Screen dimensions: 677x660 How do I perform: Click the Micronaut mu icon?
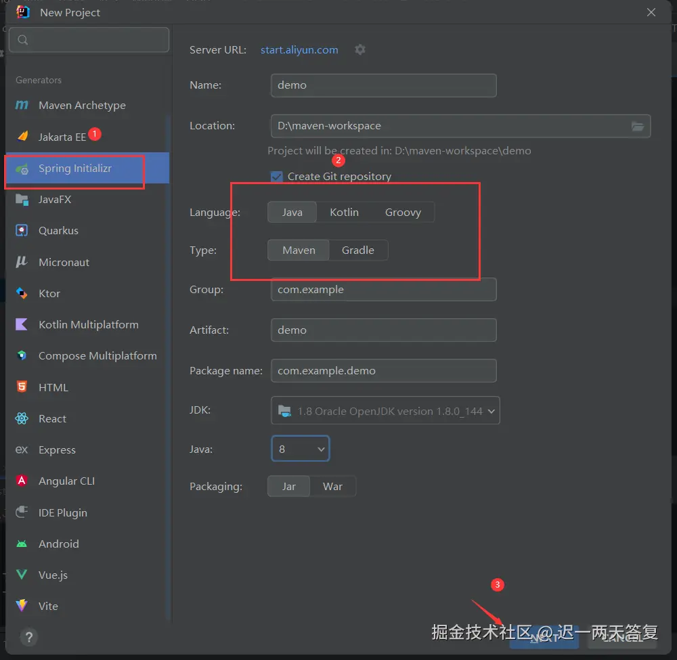point(22,261)
